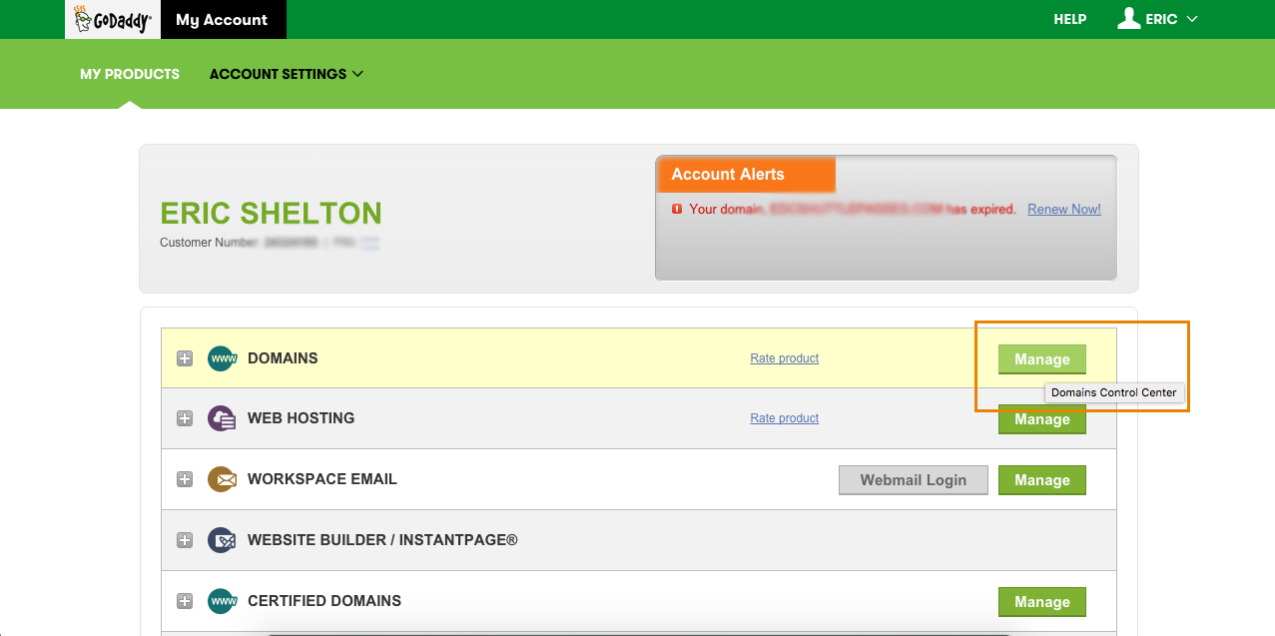
Task: Click the Domains www icon
Action: tap(221, 358)
